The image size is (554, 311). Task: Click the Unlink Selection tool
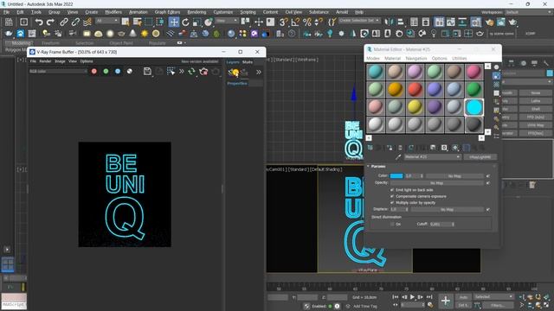pos(75,22)
